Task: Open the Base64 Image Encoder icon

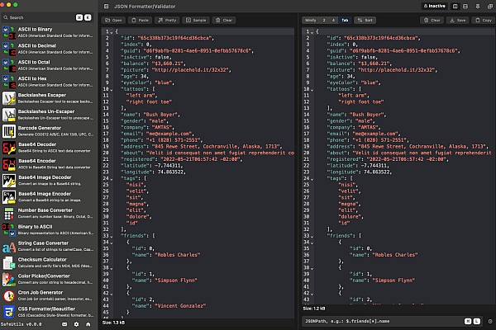Action: point(9,196)
